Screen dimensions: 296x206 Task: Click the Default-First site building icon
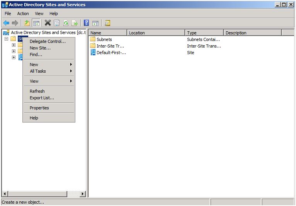tap(93, 52)
